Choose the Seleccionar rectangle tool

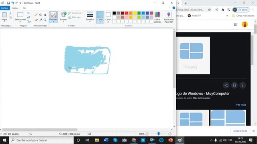pyautogui.click(x=20, y=15)
